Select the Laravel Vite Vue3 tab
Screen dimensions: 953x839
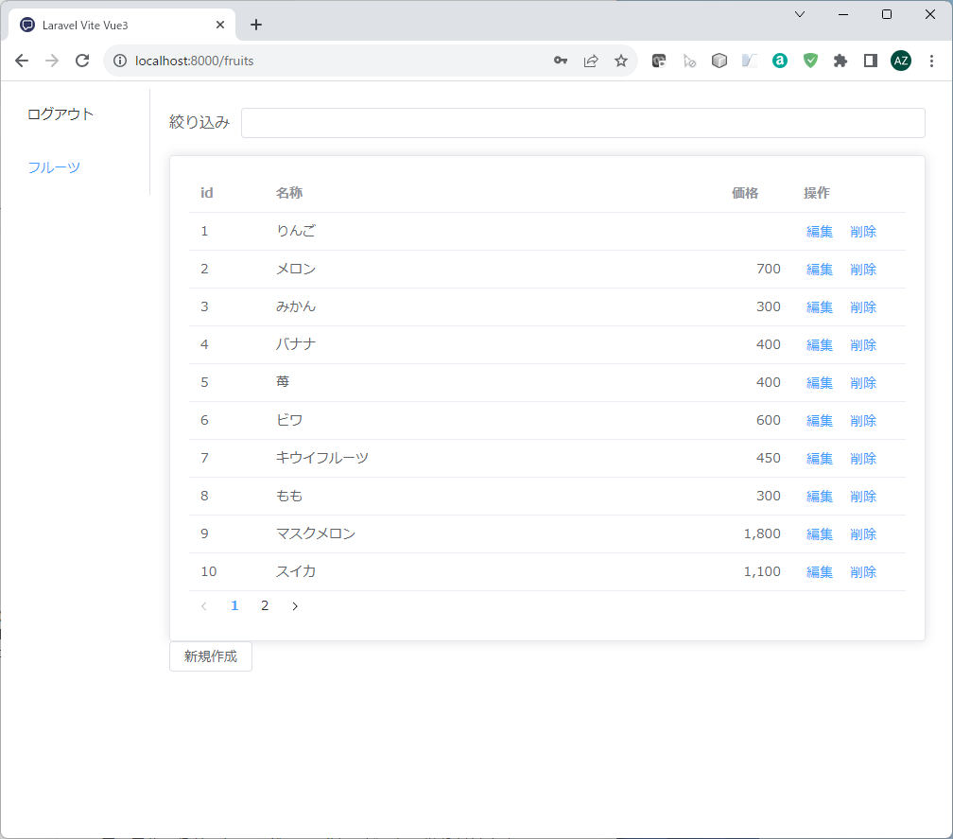tap(122, 25)
